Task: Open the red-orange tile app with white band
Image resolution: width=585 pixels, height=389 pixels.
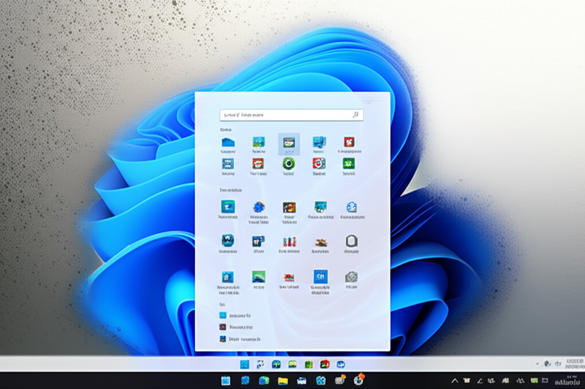Action: click(x=258, y=163)
